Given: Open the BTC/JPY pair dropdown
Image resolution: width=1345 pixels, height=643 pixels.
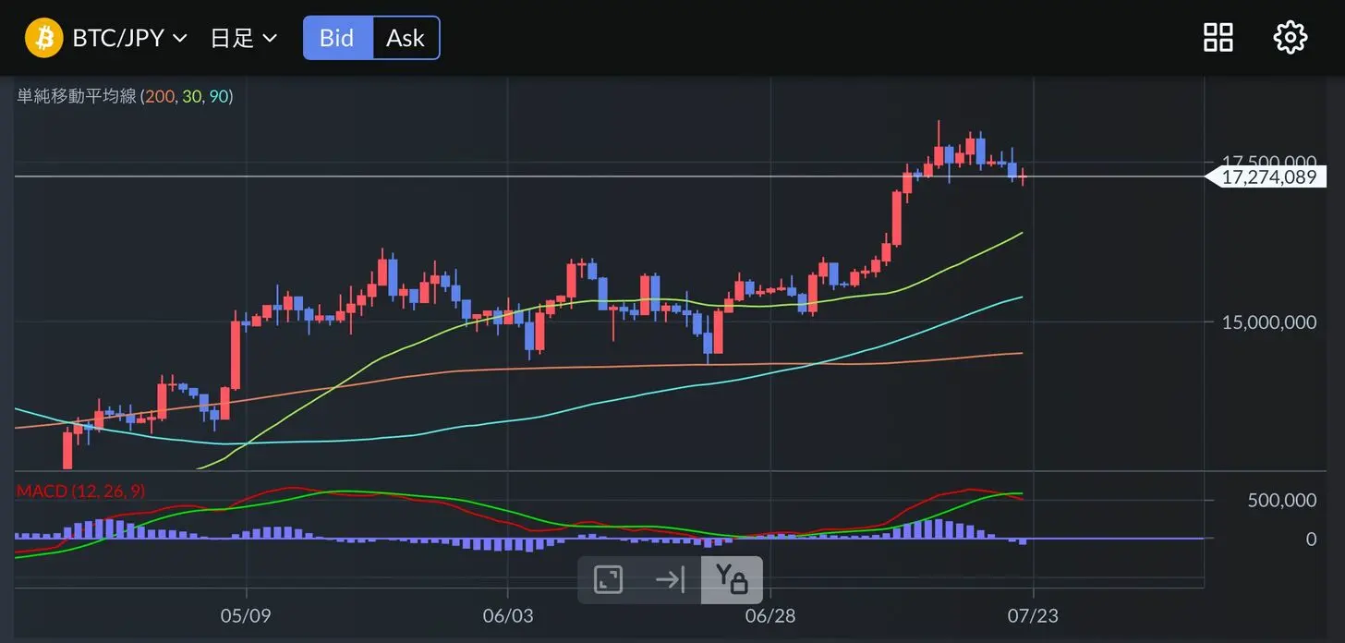Looking at the screenshot, I should click(x=129, y=38).
